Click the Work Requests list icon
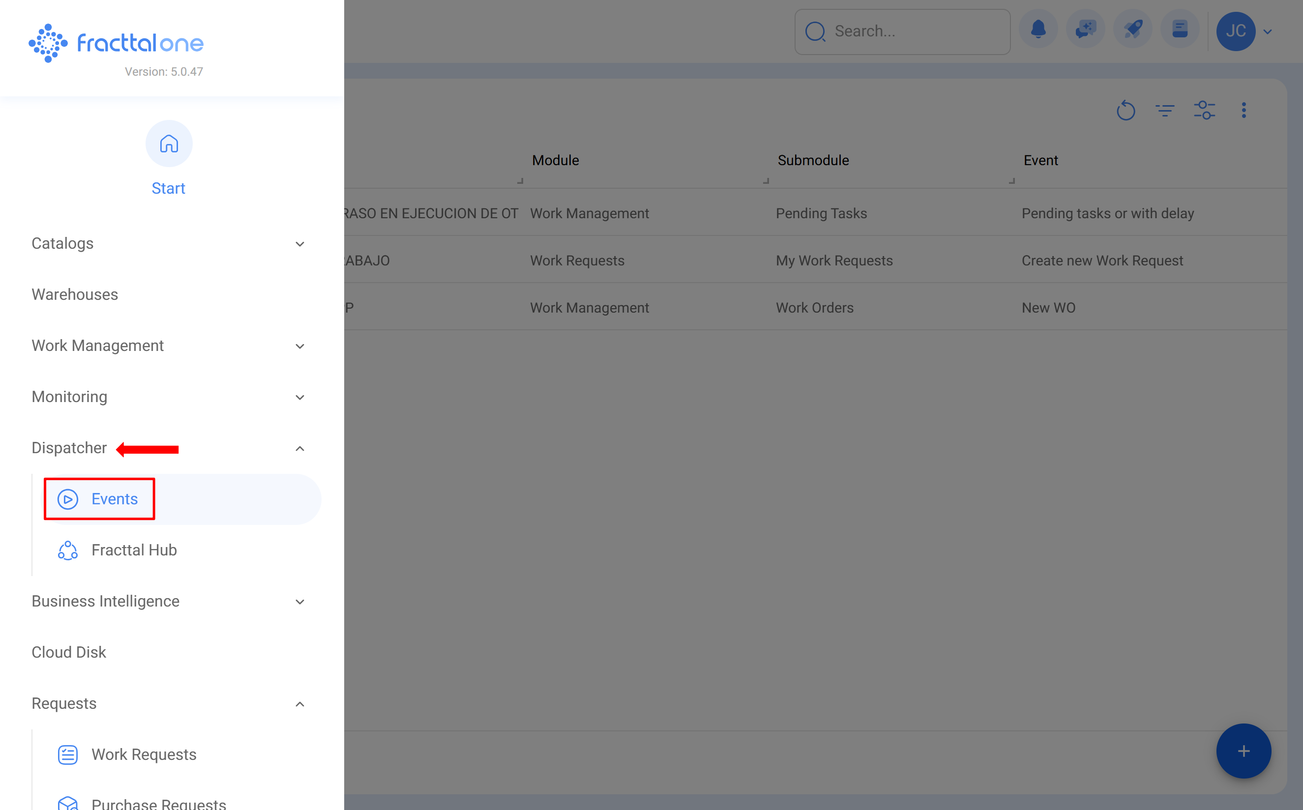The width and height of the screenshot is (1303, 810). pos(67,754)
